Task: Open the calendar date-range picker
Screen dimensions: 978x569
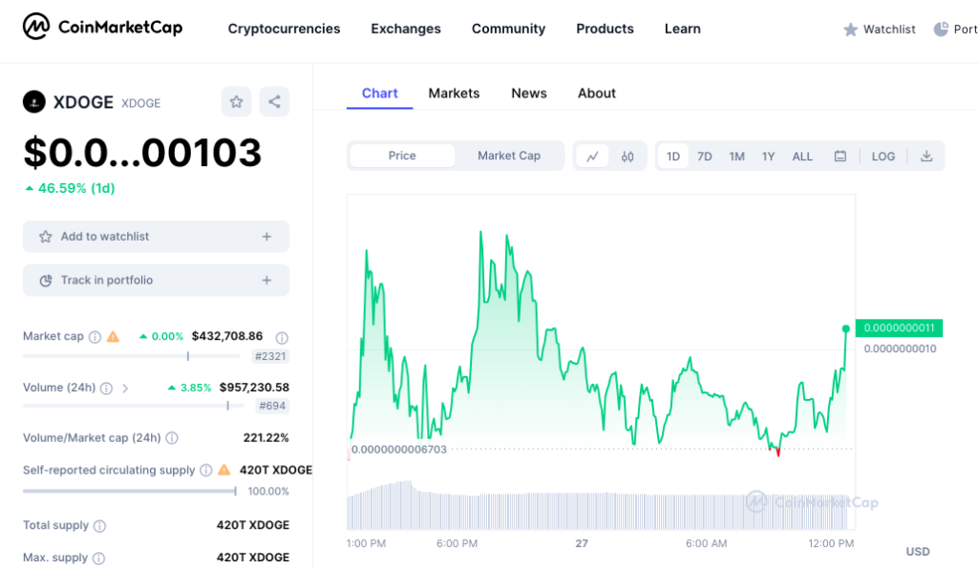Action: (840, 156)
